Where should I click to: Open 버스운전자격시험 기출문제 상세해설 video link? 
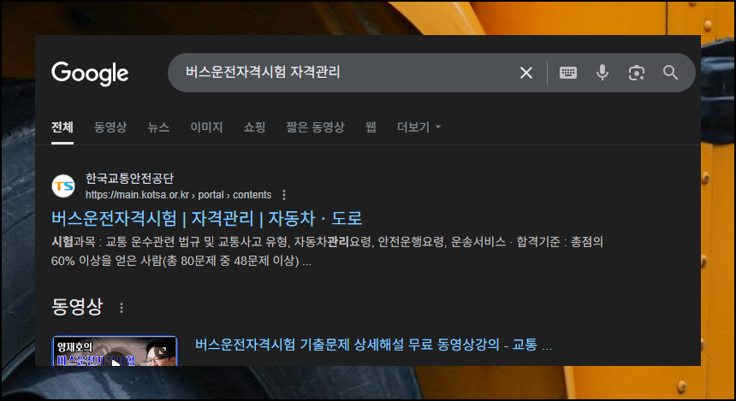pyautogui.click(x=373, y=345)
